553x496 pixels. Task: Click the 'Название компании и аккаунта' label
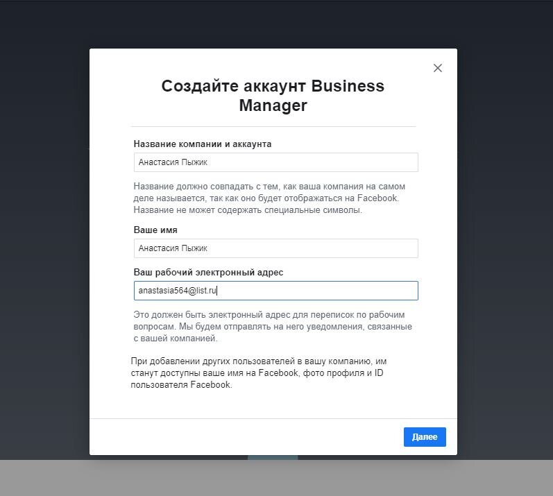coord(203,144)
